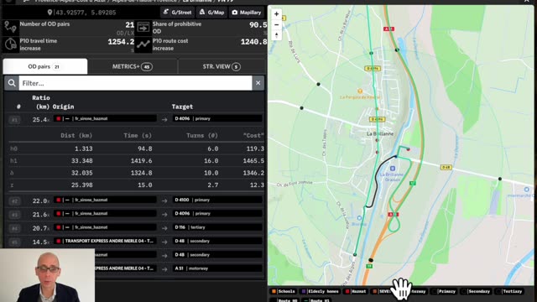Click the Cost column header in details

point(253,136)
